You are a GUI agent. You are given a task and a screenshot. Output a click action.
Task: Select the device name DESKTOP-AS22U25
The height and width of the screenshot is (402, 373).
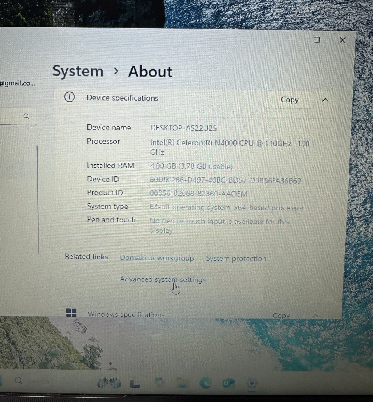183,128
